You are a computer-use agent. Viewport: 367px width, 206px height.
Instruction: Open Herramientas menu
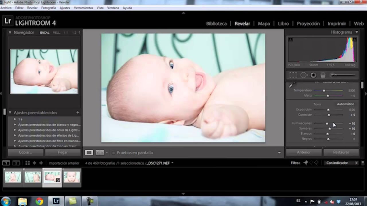pyautogui.click(x=83, y=8)
